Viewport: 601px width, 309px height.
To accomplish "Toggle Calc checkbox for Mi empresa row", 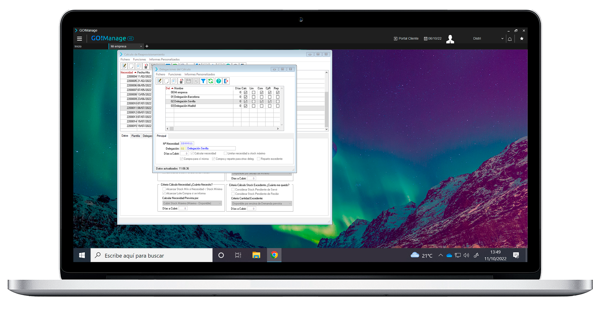I will coord(245,93).
